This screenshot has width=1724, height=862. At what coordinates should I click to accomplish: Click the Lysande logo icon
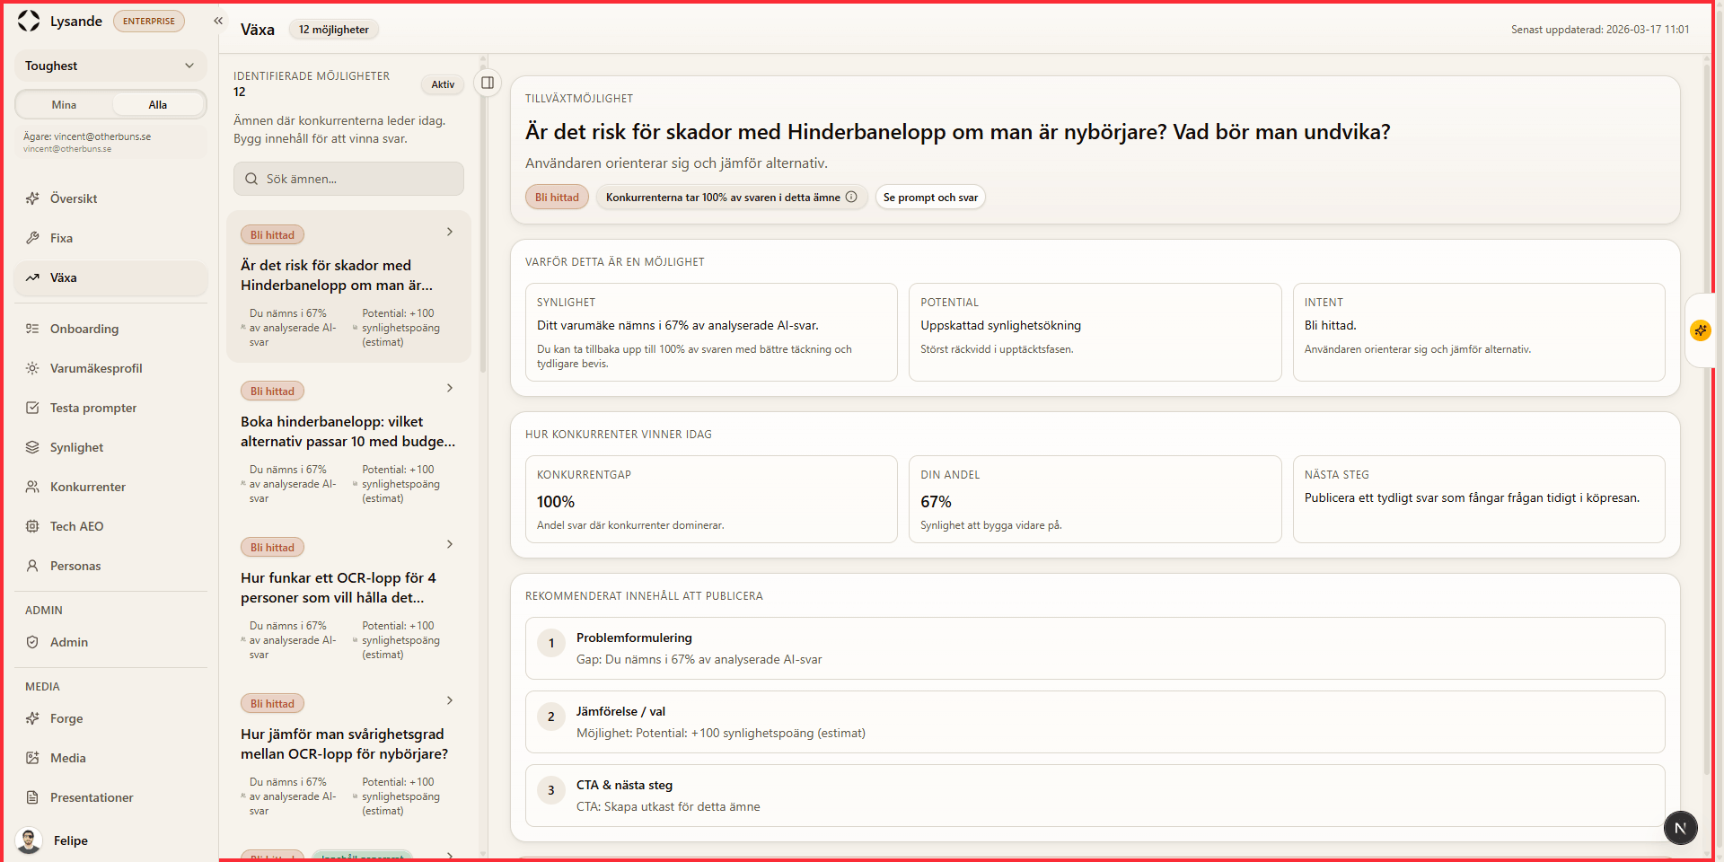coord(29,21)
